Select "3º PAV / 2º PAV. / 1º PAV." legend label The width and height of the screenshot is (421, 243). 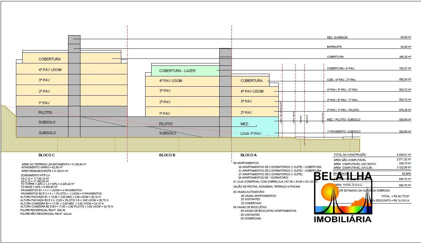343,100
